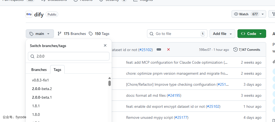
Task: Switch to the Branches tab
Action: point(39,70)
